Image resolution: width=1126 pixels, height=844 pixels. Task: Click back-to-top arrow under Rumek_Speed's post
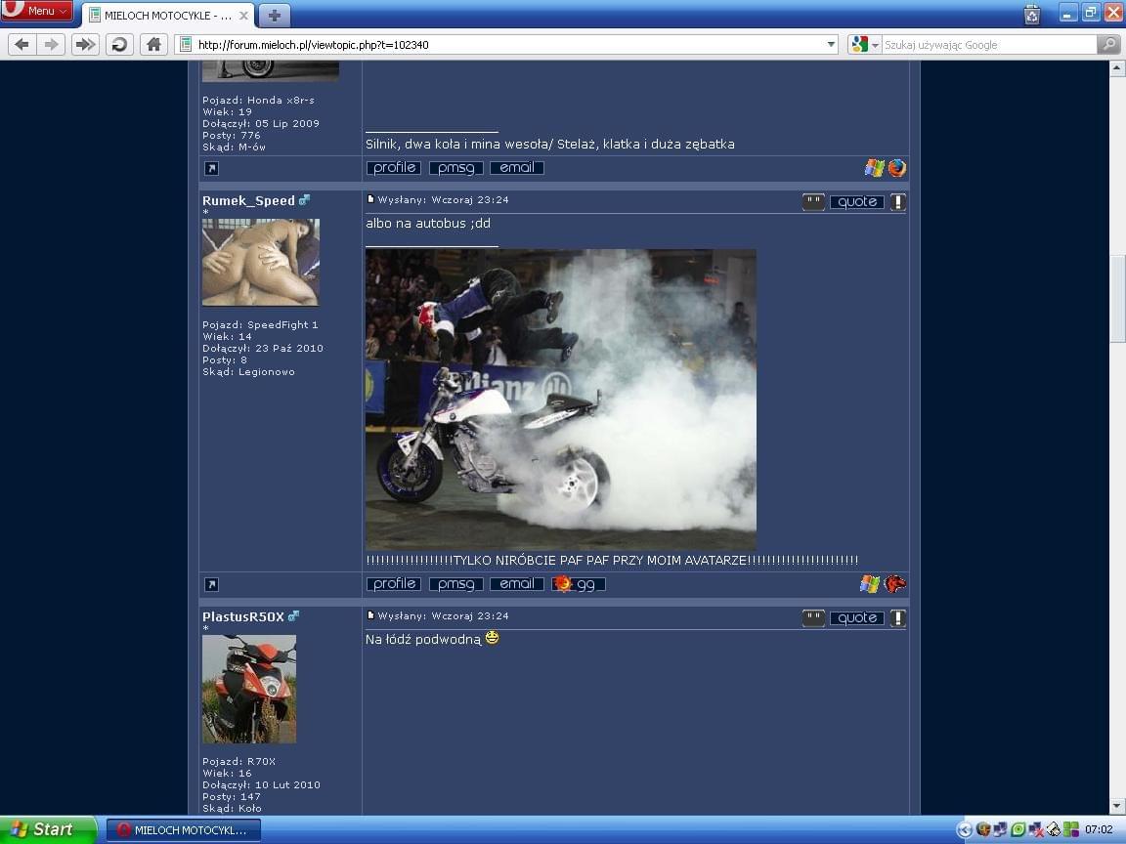pos(211,584)
